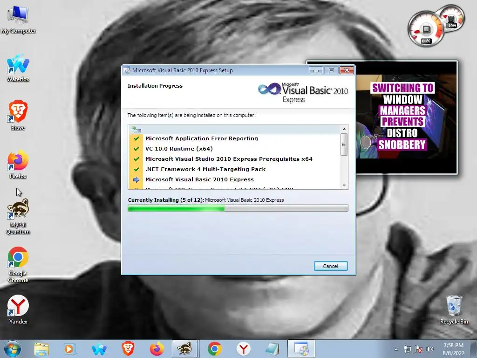Click the installation progress bar
Viewport: 477px width, 358px height.
(x=238, y=208)
